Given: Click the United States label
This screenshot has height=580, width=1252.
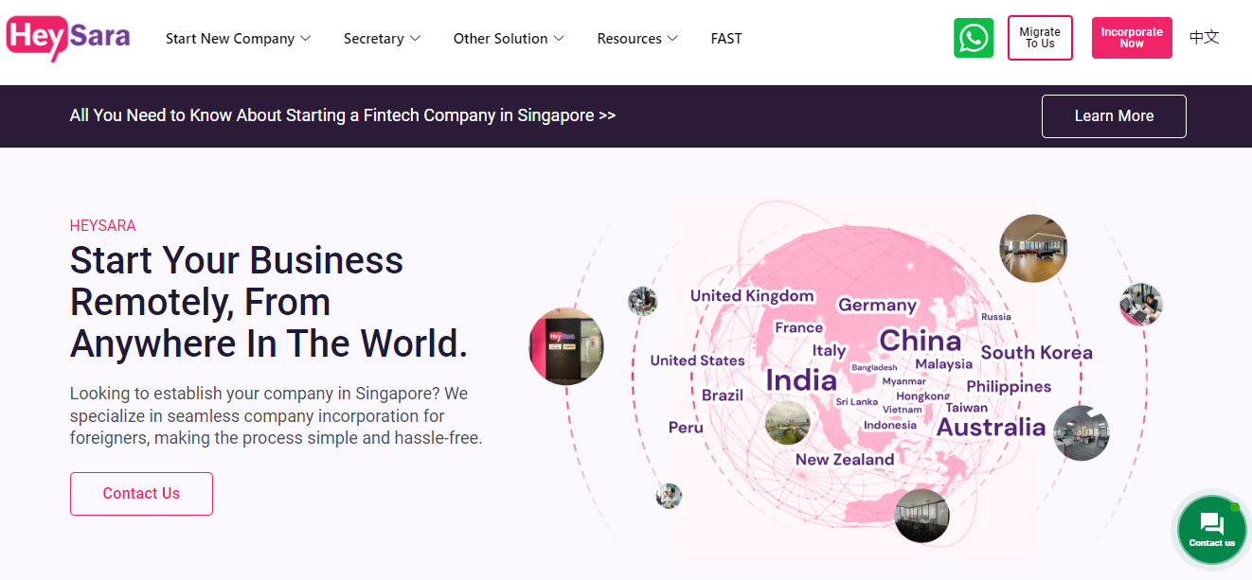Looking at the screenshot, I should (697, 360).
